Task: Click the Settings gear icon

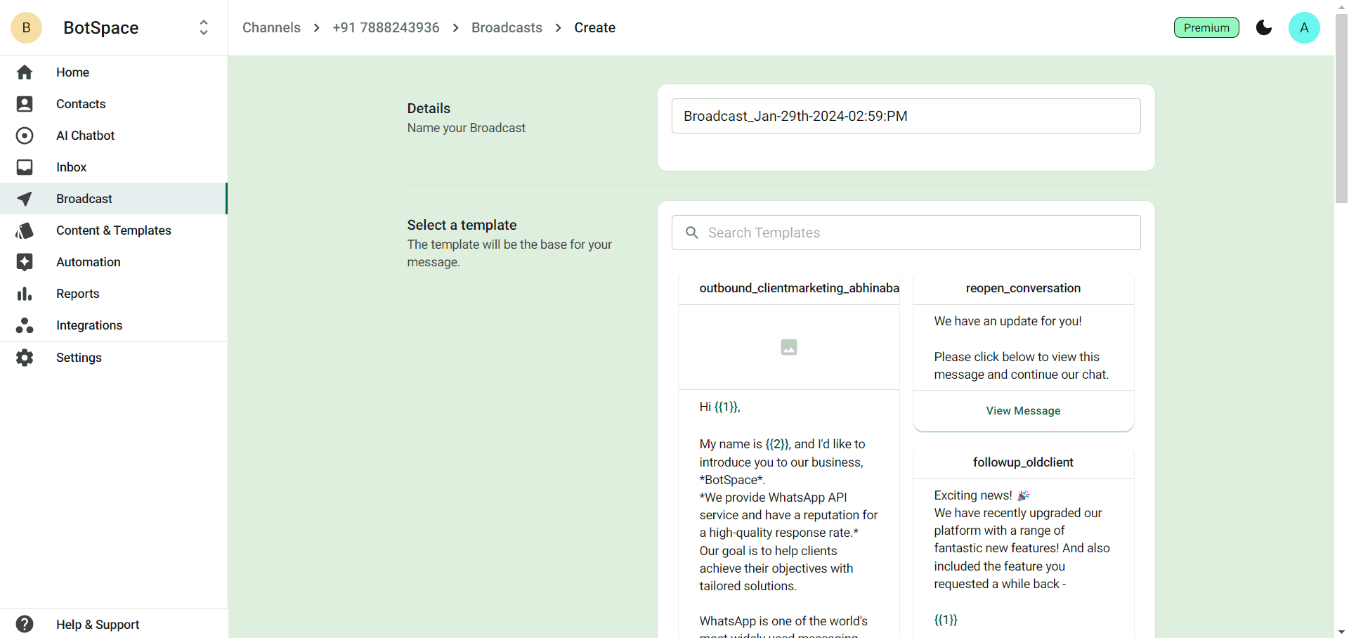Action: click(x=25, y=358)
